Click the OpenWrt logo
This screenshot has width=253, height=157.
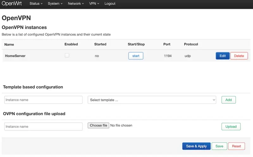click(x=12, y=3)
